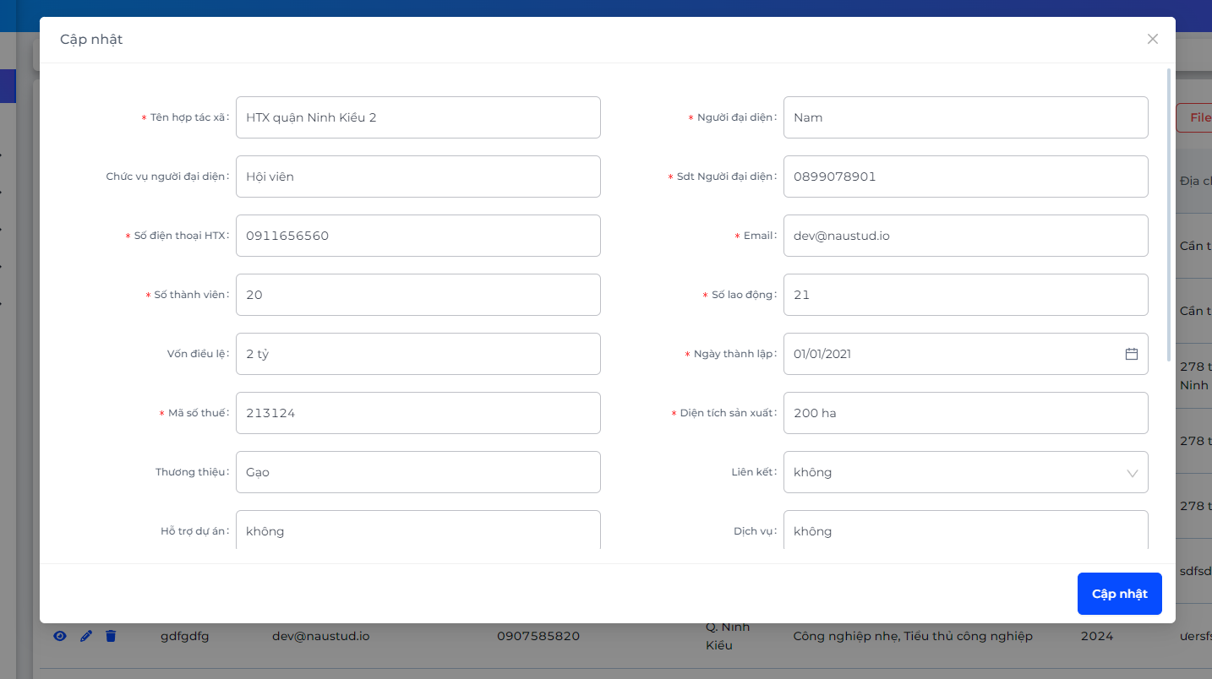Click the 2024 cell in background table
Screen dimensions: 1212x679
point(1097,636)
